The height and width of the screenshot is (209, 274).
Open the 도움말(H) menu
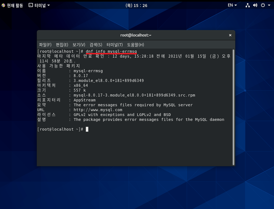coord(136,45)
